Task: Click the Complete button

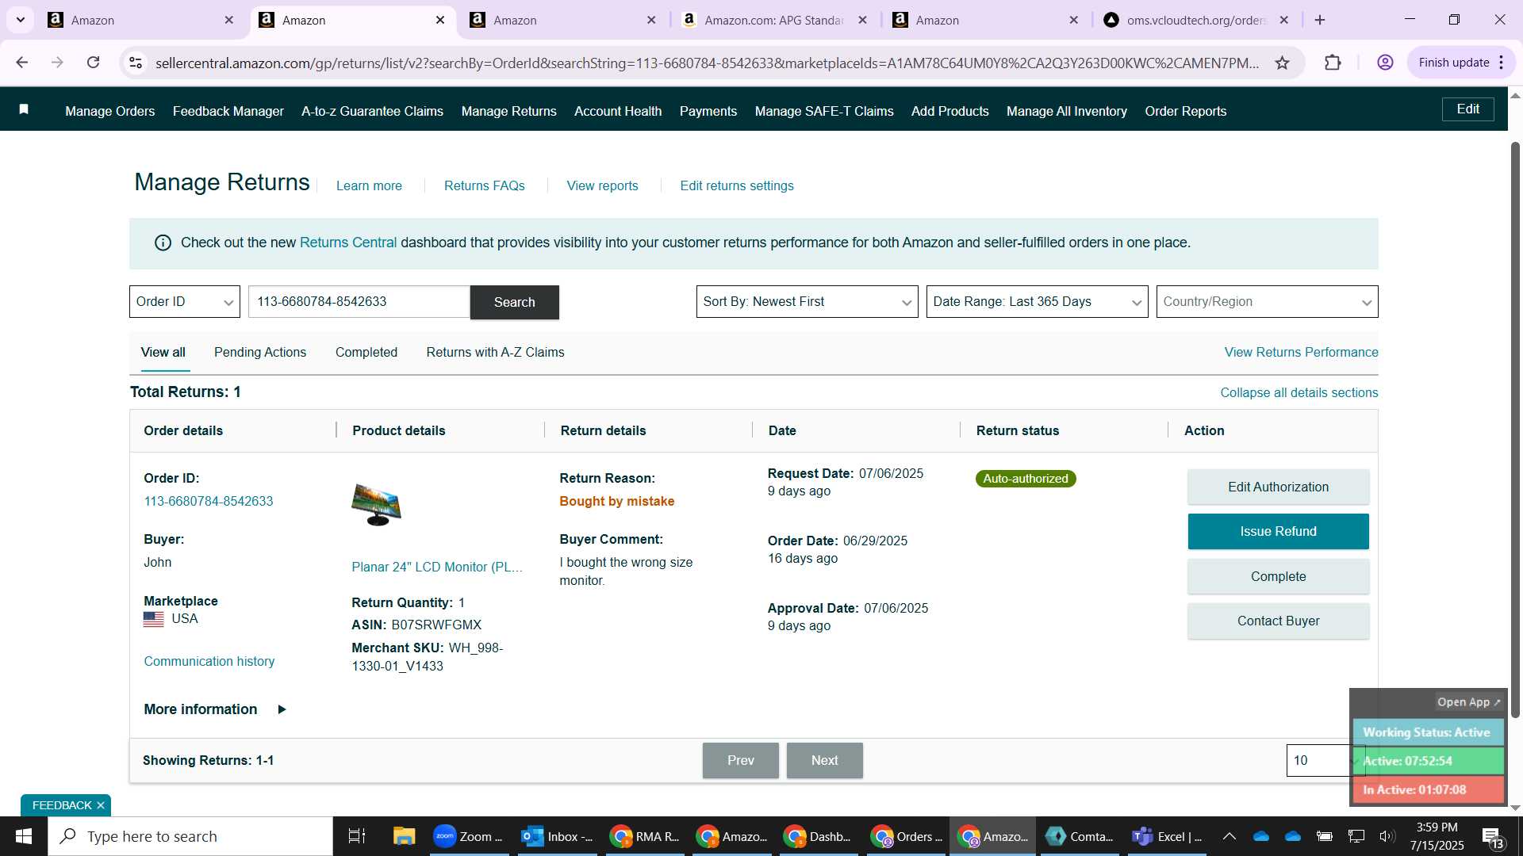Action: (1278, 577)
